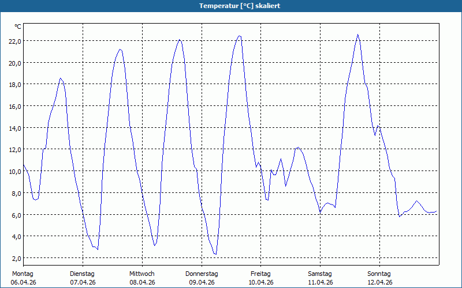
Task: Click the 18,0 y-axis label
Action: click(15, 85)
